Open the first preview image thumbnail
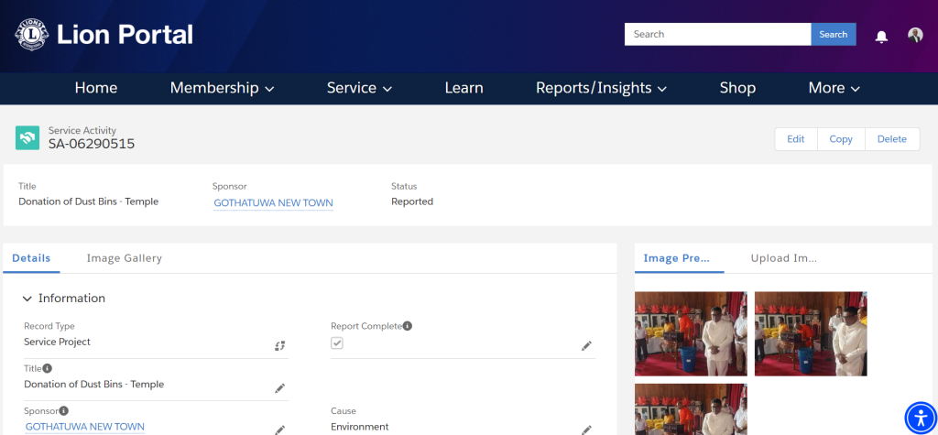938x435 pixels. tap(691, 333)
